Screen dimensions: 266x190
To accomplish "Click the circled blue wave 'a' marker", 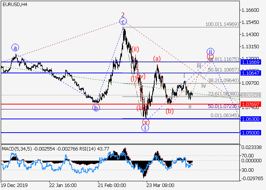I will pyautogui.click(x=15, y=48).
